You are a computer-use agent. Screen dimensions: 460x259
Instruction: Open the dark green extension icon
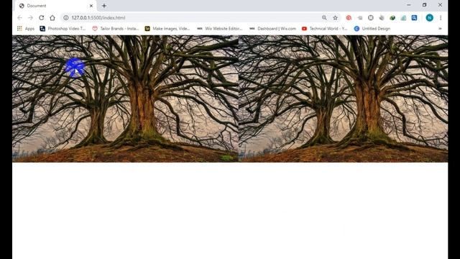point(392,18)
